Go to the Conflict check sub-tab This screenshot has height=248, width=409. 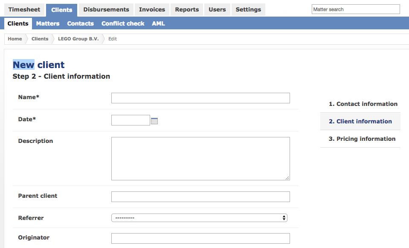tap(123, 23)
